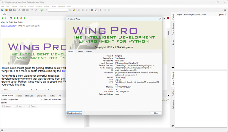Click the green Help search magnifier

pyautogui.click(x=25, y=18)
